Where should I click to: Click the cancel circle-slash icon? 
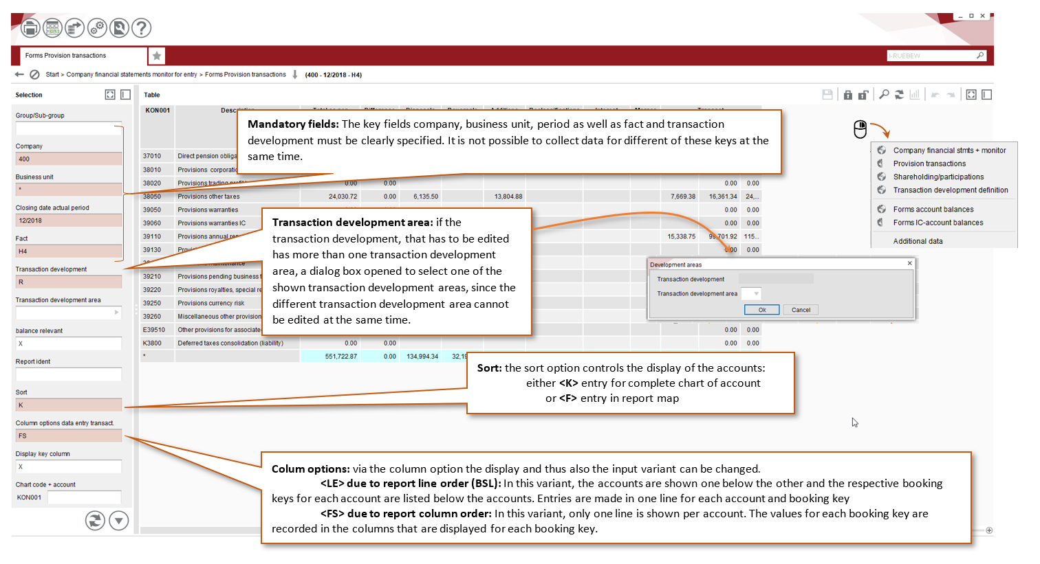point(34,74)
